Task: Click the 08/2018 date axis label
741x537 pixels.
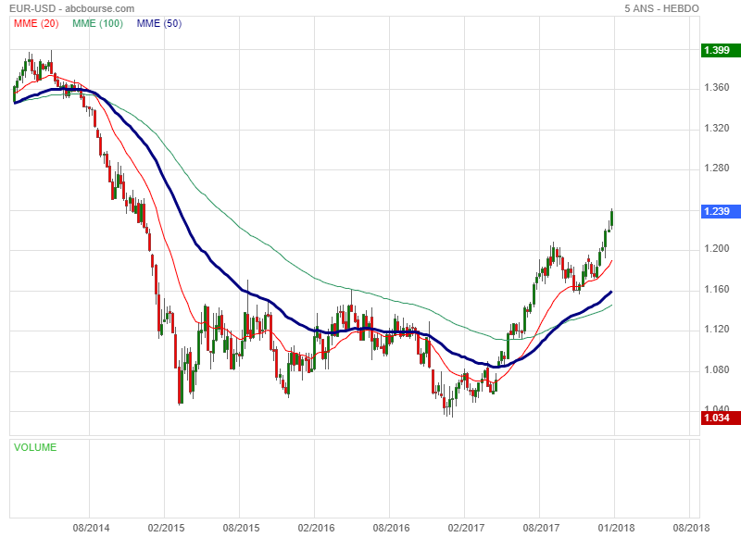Action: pyautogui.click(x=691, y=528)
